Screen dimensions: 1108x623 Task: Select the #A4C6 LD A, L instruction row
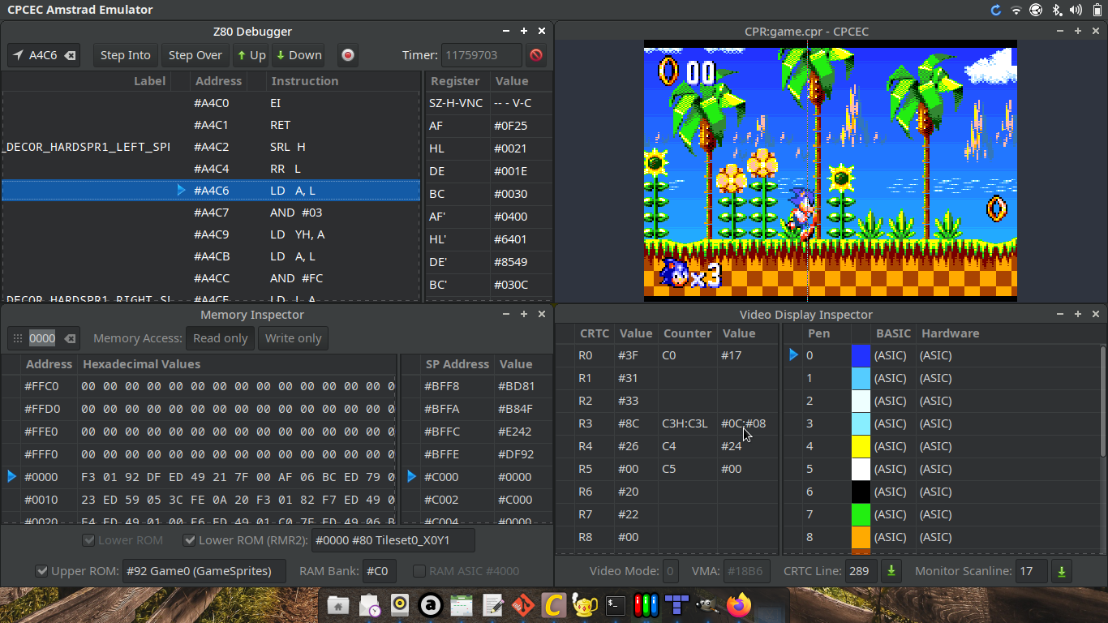pyautogui.click(x=211, y=191)
